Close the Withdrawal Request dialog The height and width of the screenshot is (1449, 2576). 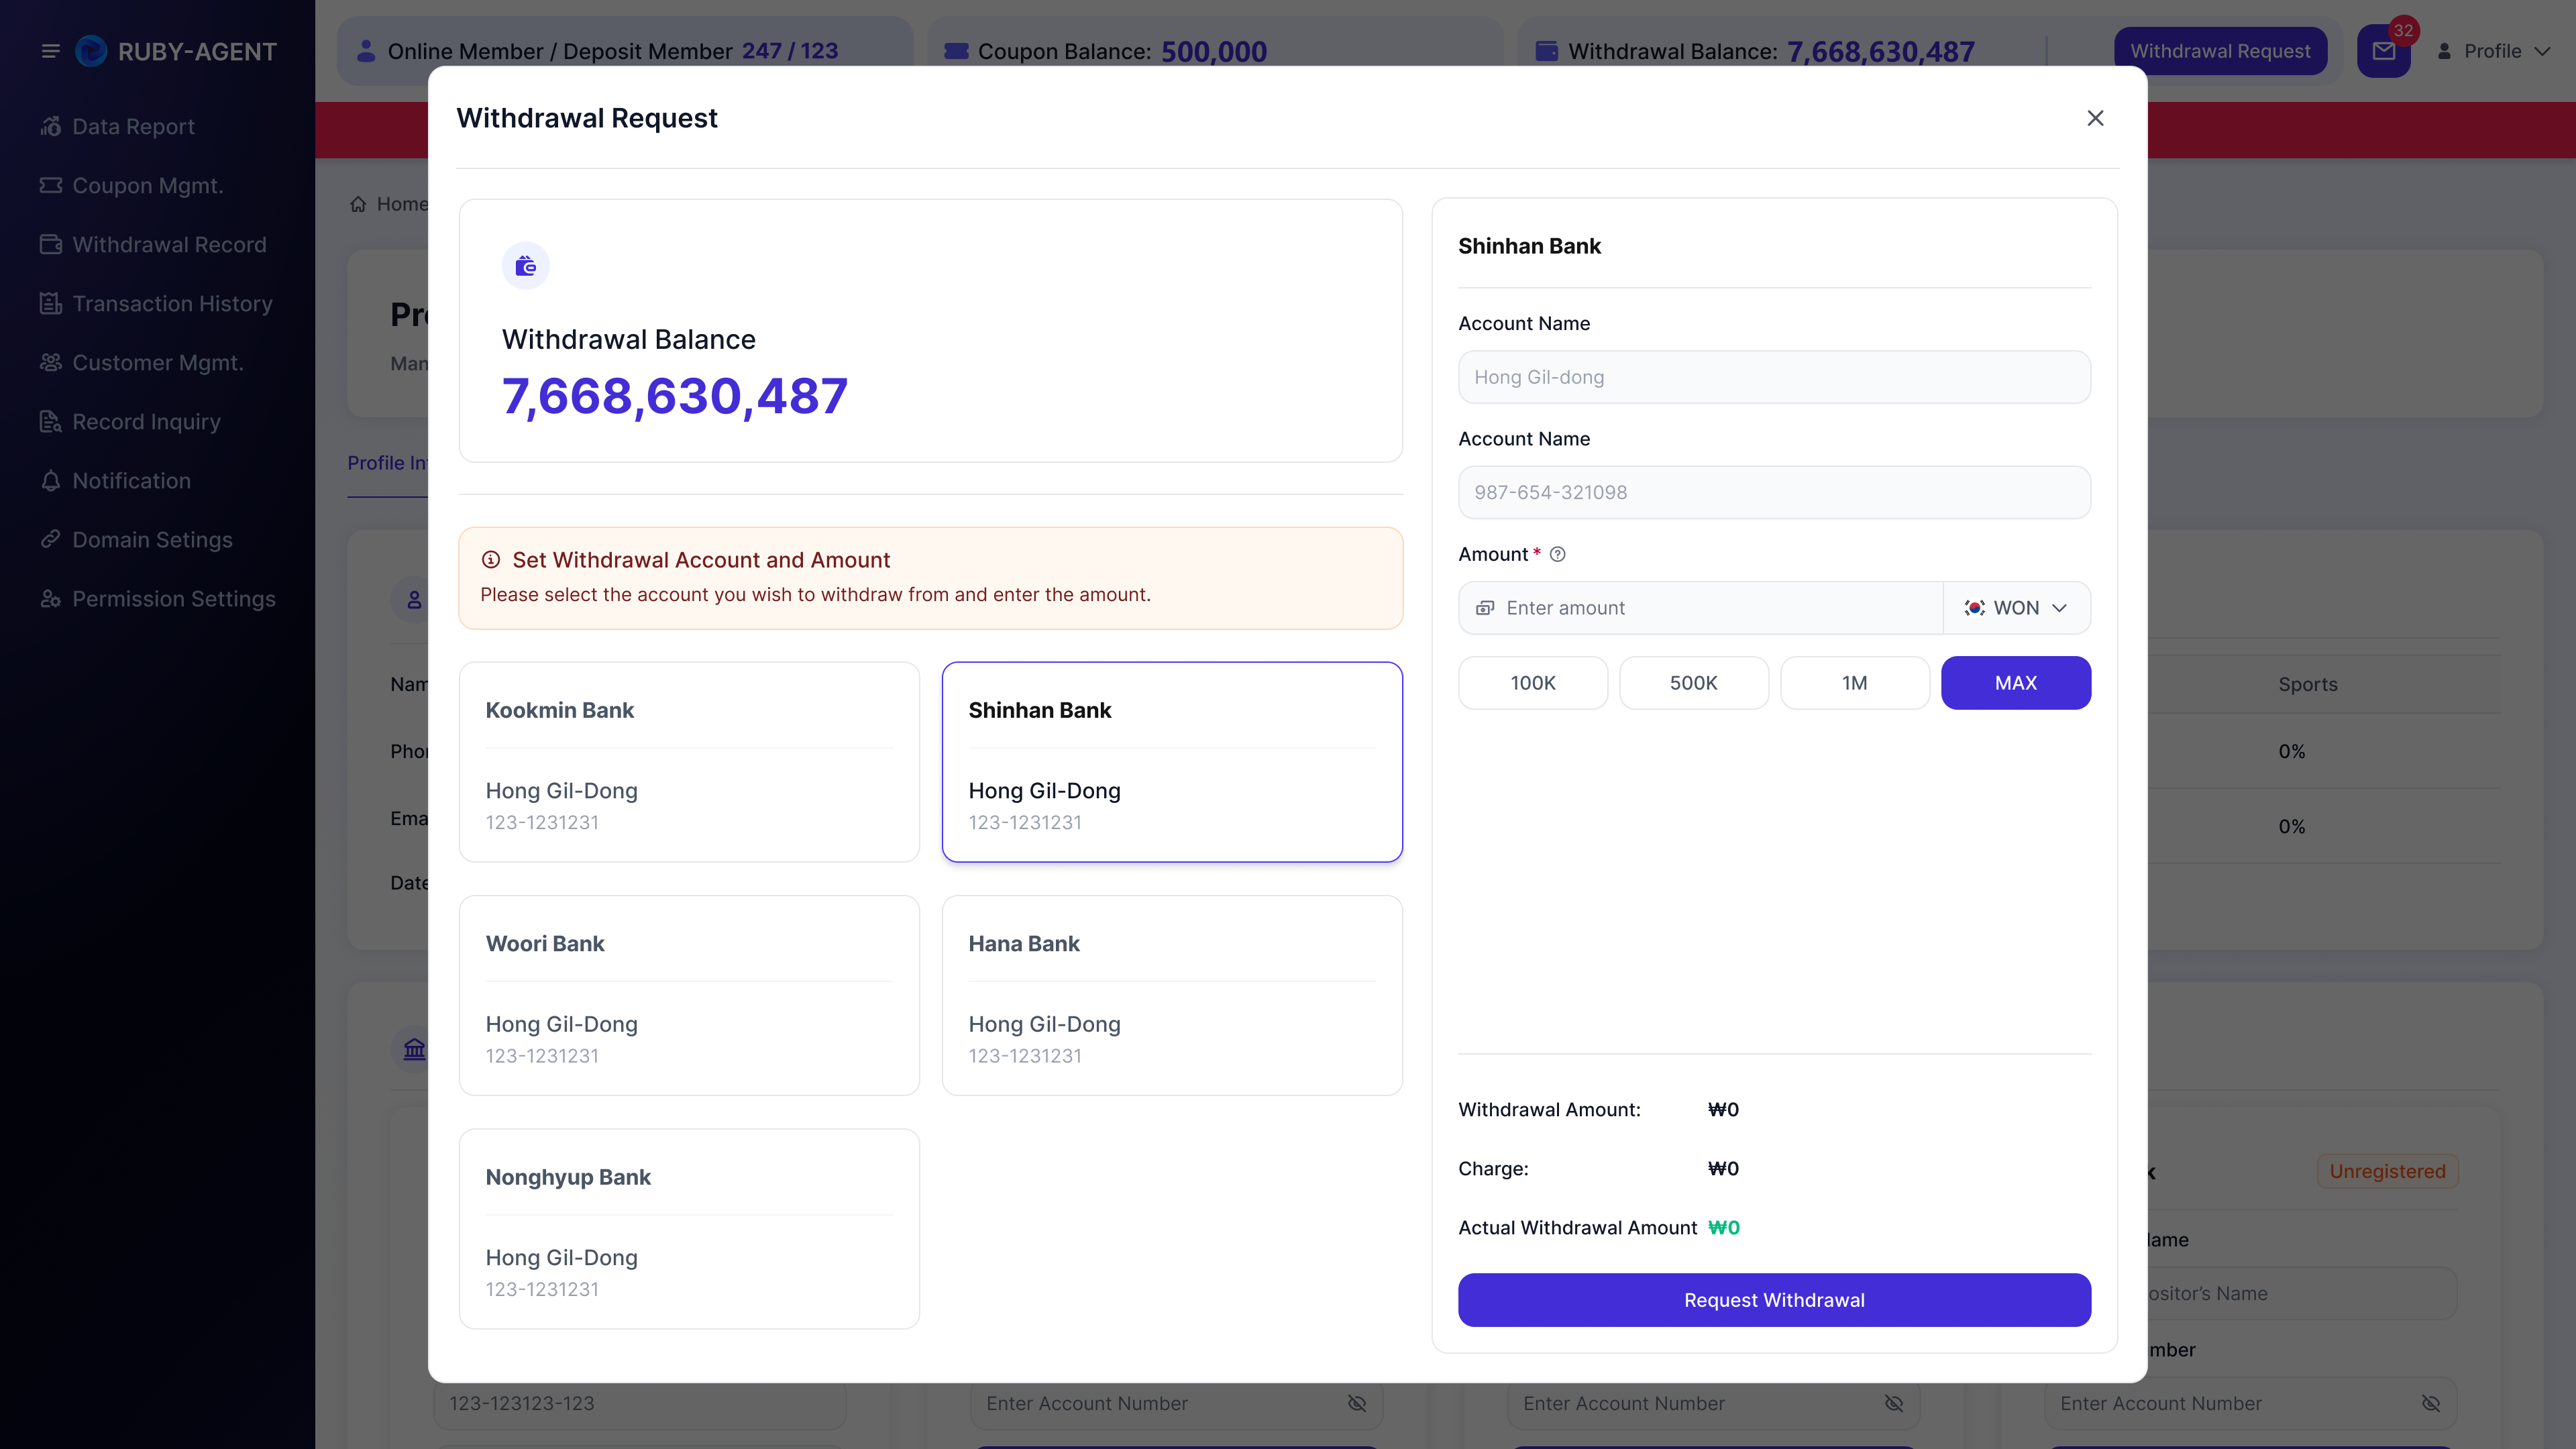tap(2096, 118)
